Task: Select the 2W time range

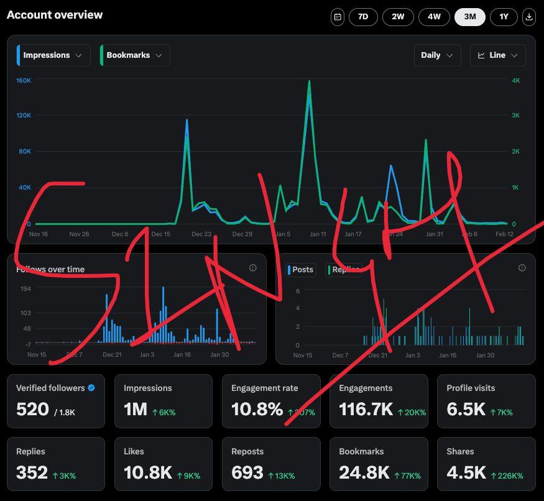Action: [398, 17]
